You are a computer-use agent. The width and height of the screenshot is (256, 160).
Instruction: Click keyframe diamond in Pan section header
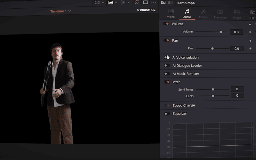tap(250, 41)
